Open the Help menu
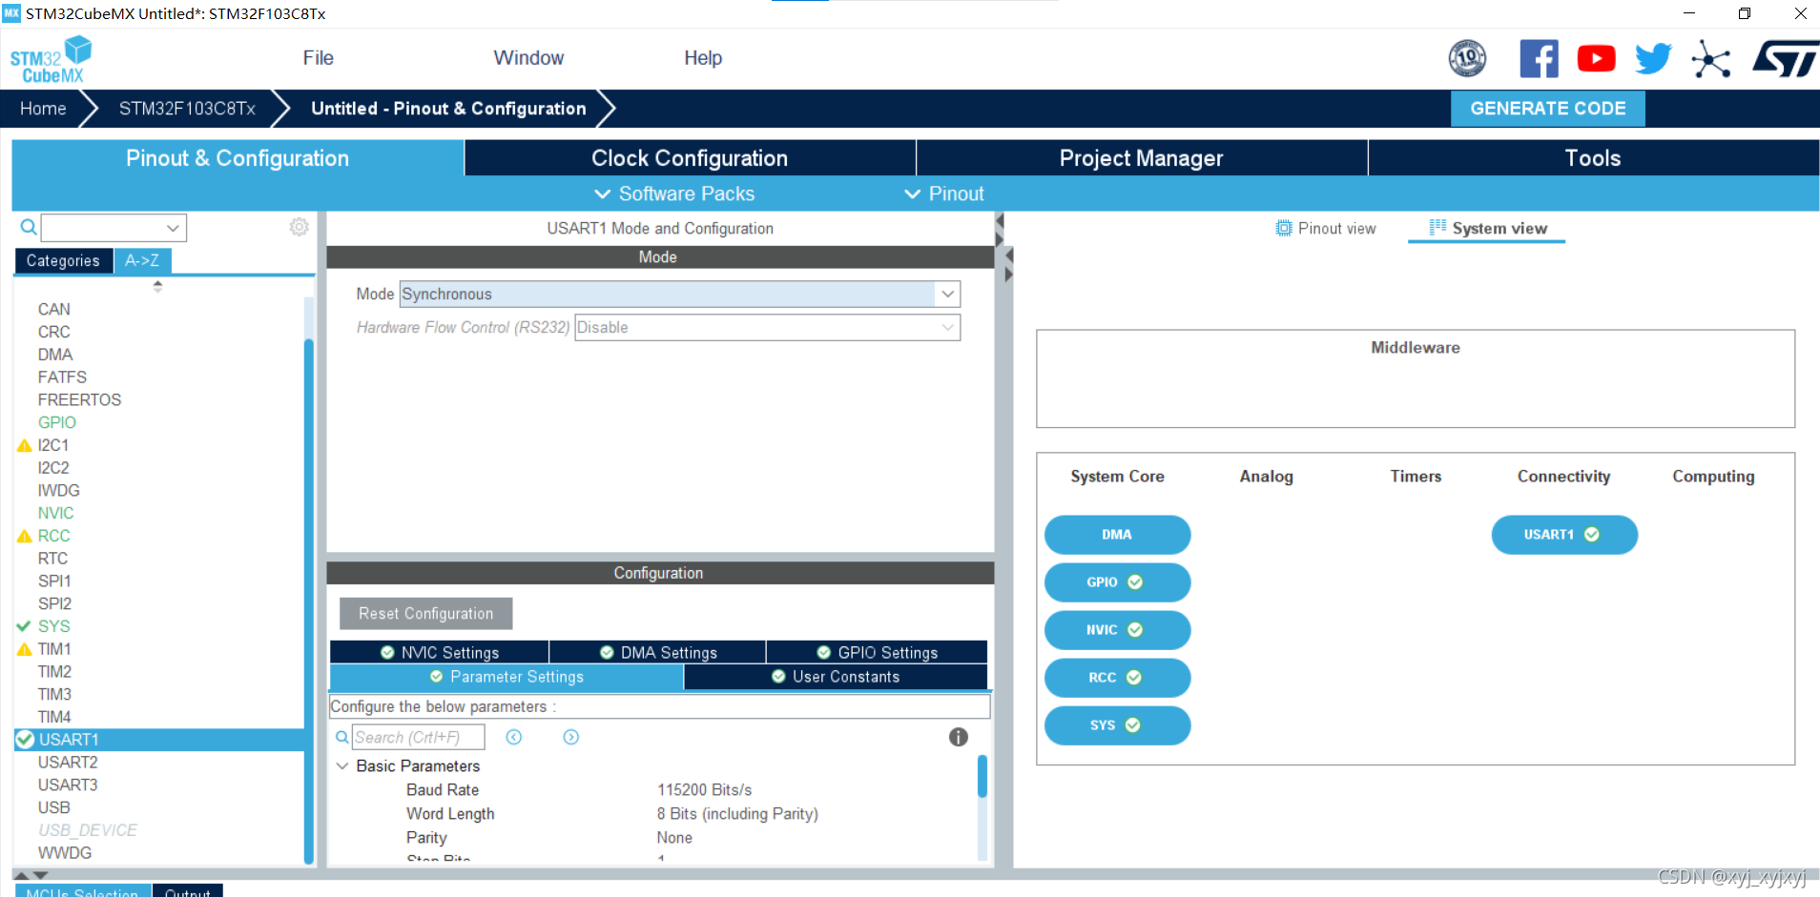Screen dimensions: 1820x897 (703, 58)
